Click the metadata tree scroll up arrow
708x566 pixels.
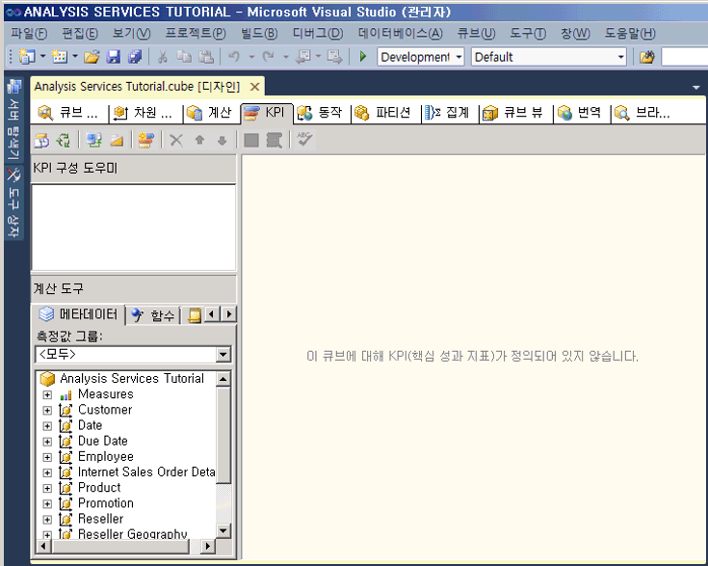pos(223,379)
